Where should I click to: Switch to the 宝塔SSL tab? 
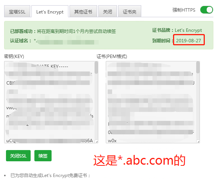[17, 11]
